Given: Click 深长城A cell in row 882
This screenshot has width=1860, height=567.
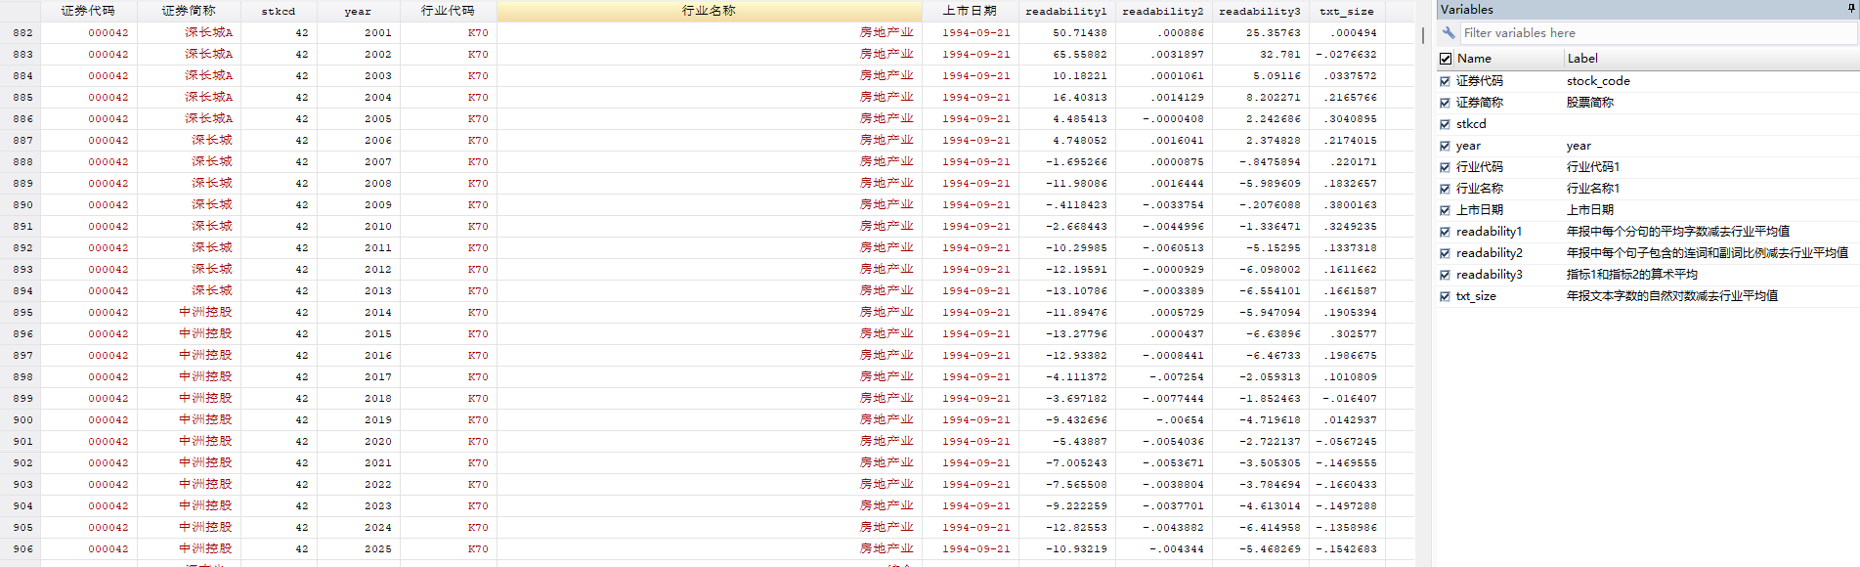Looking at the screenshot, I should (x=189, y=32).
